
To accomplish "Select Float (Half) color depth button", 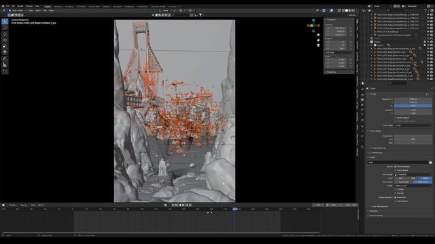I will [404, 182].
